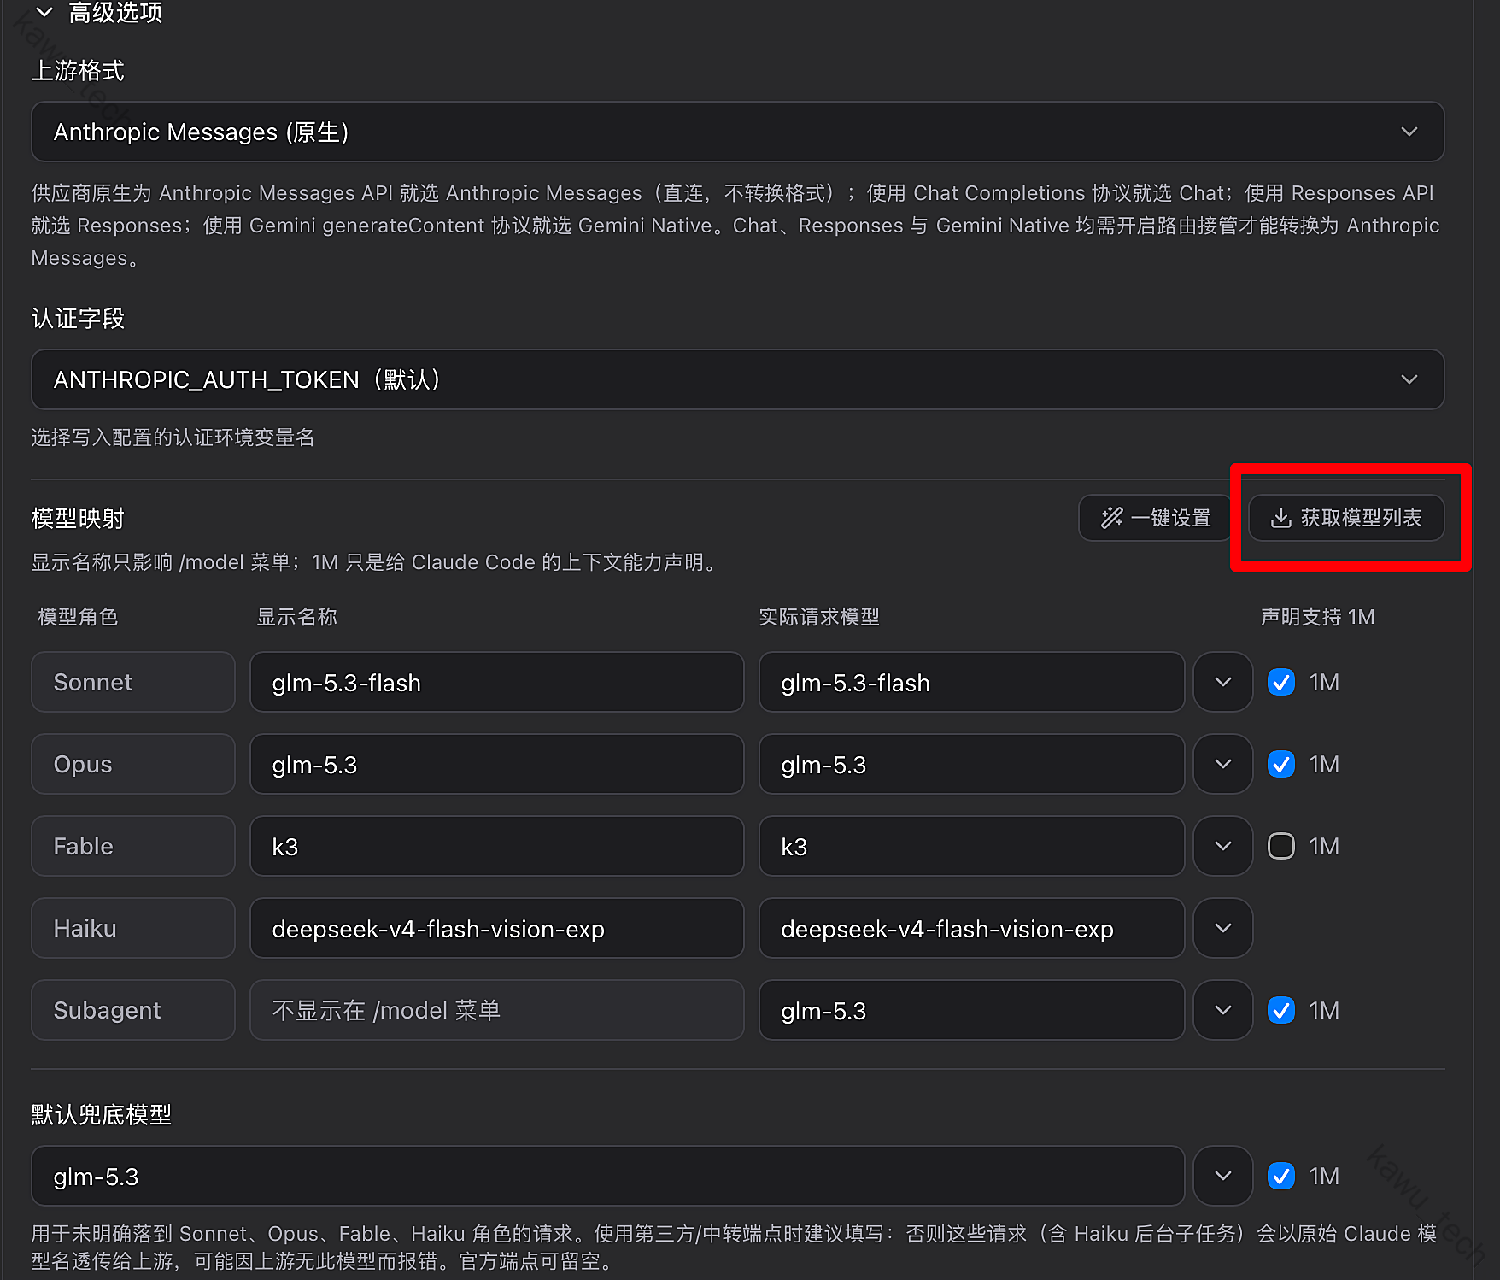Open the 上游格式 Anthropic Messages dropdown

tap(738, 132)
